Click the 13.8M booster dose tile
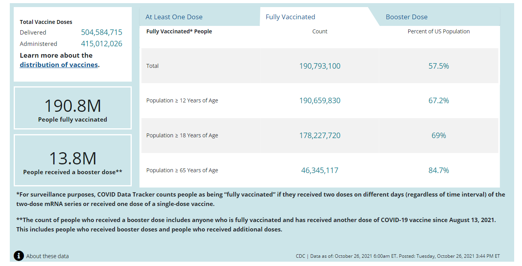This screenshot has height=266, width=522. pyautogui.click(x=73, y=160)
